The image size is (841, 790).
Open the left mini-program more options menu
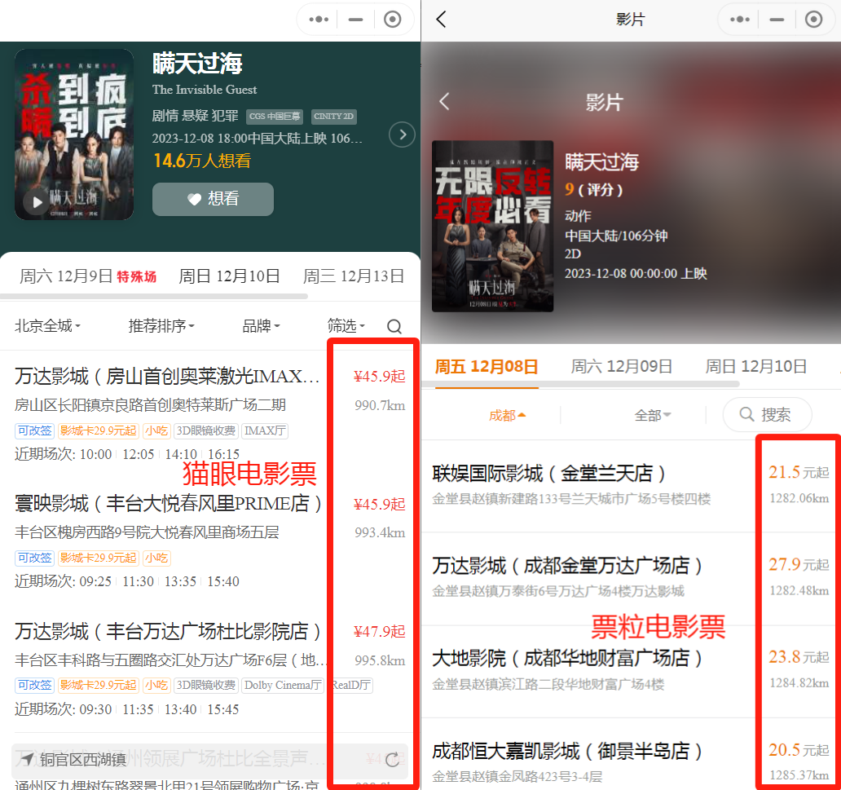click(319, 20)
